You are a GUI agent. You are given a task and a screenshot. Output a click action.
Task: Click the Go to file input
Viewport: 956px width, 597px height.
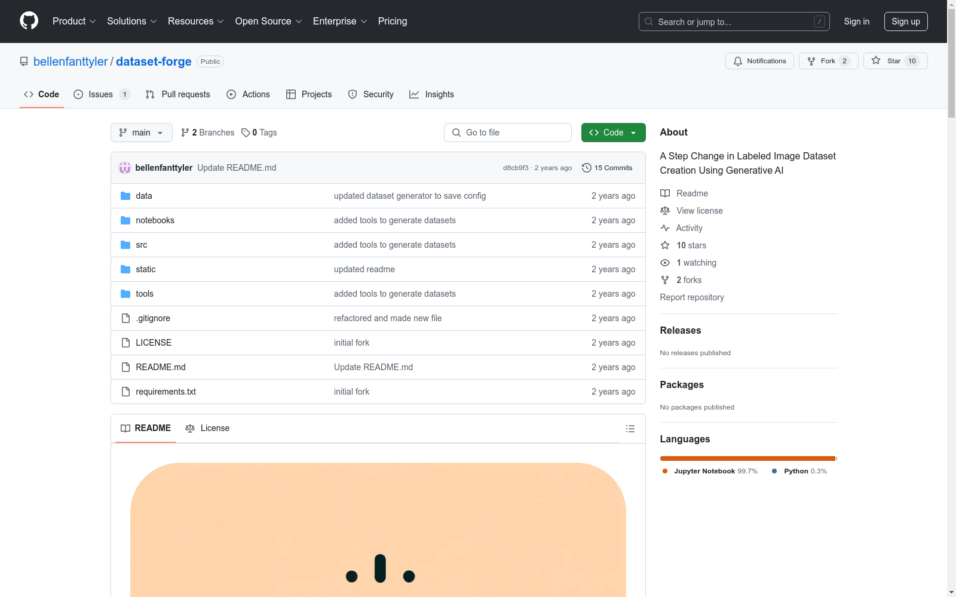(508, 133)
